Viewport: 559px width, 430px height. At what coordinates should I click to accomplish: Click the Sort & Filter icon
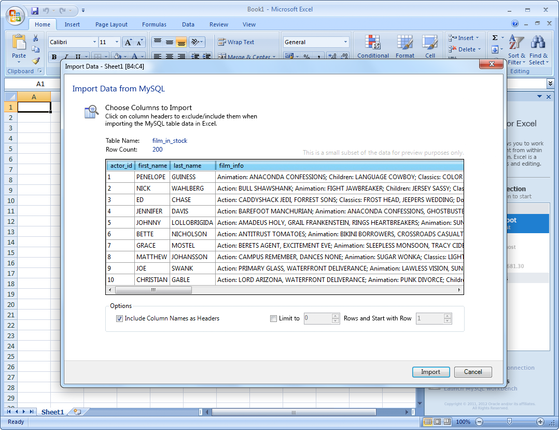(516, 43)
